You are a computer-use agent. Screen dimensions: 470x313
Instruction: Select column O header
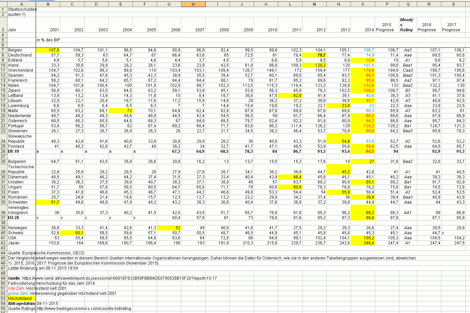click(x=363, y=4)
